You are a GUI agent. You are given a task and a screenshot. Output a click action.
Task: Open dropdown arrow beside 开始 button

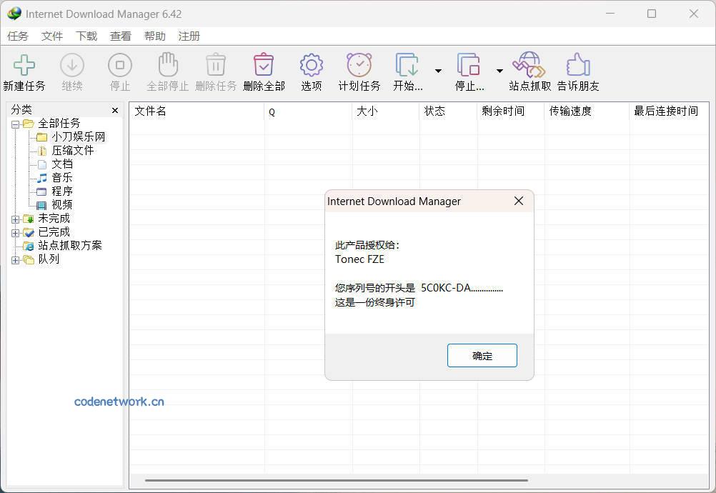438,71
